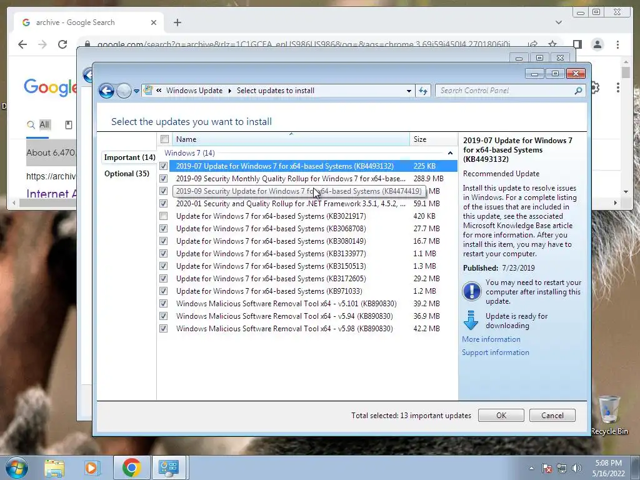Uncheck the KB3068708 update checkbox
The image size is (640, 480).
163,229
